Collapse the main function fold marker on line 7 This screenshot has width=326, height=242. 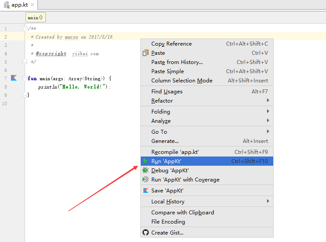pos(25,78)
